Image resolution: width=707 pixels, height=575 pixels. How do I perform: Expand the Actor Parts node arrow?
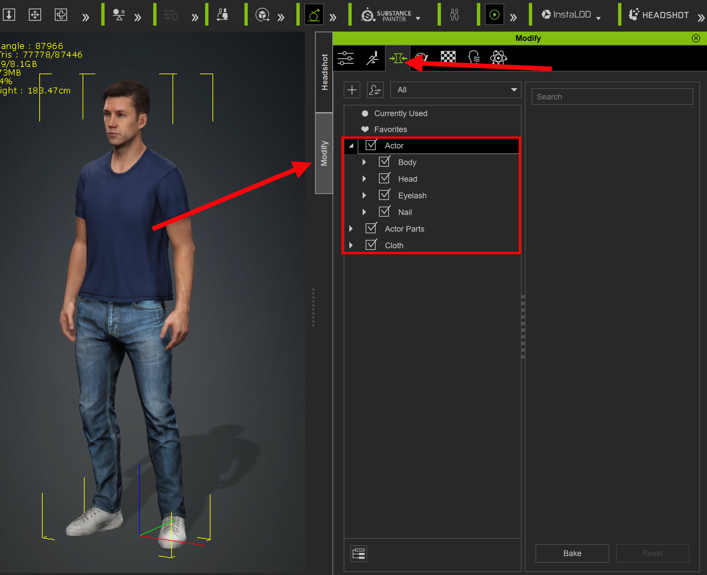click(x=351, y=229)
